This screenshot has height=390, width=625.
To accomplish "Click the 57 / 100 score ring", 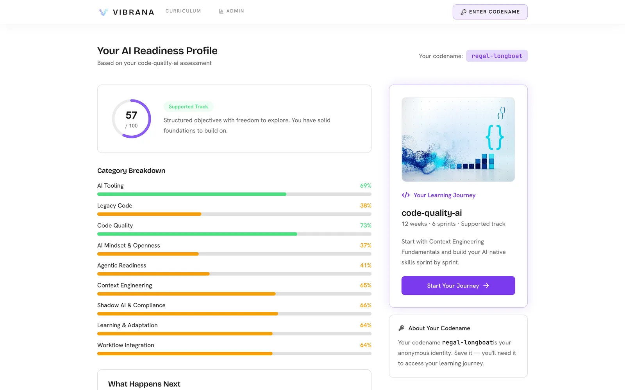I will (x=131, y=119).
